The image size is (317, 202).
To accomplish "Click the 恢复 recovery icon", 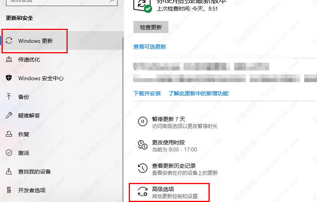I will coord(9,134).
